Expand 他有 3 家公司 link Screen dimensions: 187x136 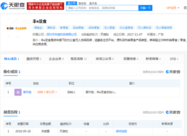[47, 92]
